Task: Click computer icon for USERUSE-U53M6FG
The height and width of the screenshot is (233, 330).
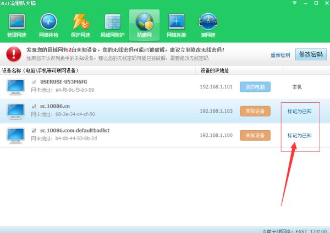Action: (15, 87)
